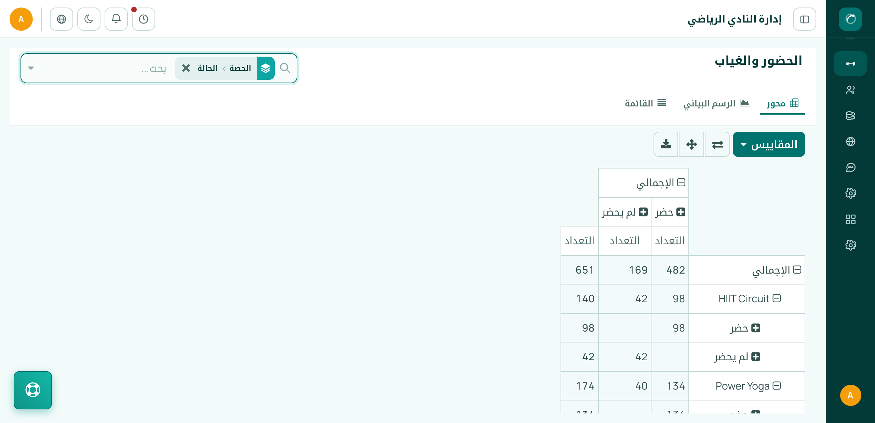
Task: Switch to the الرسم البياني graph view tab
Action: click(716, 103)
